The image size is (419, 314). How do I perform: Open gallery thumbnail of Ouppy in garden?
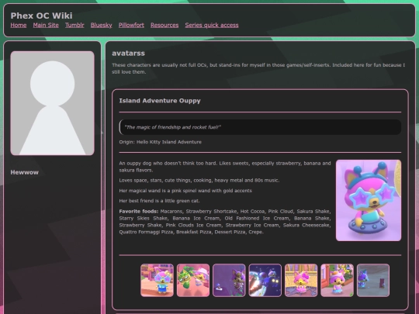(337, 280)
